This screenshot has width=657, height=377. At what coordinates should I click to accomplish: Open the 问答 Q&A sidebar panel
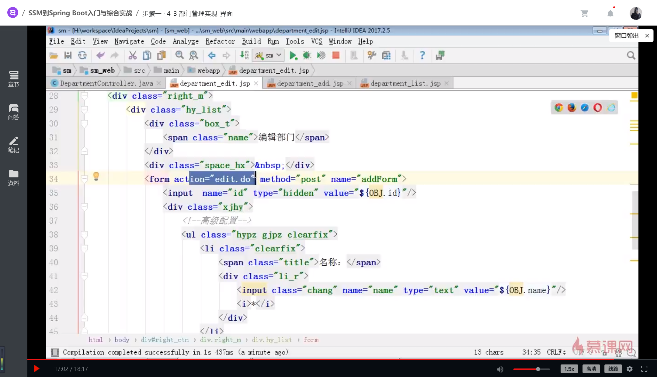tap(13, 112)
